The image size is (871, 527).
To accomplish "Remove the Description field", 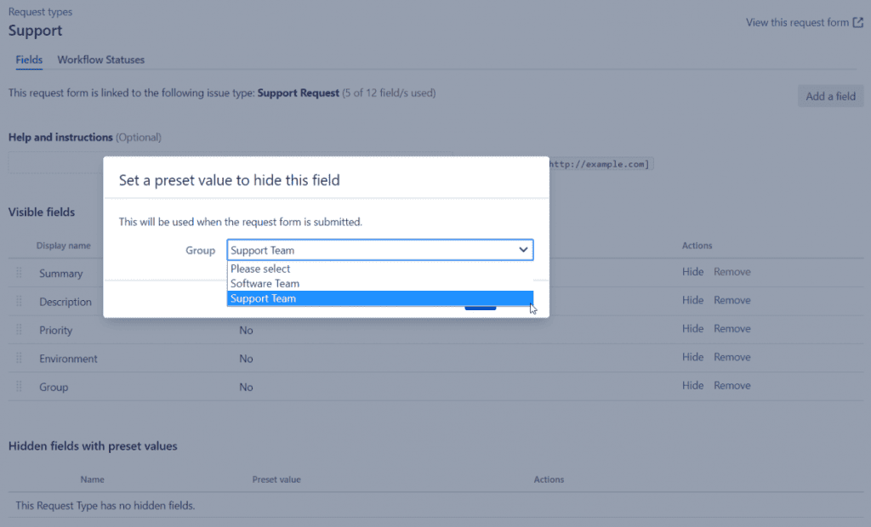I will [732, 300].
